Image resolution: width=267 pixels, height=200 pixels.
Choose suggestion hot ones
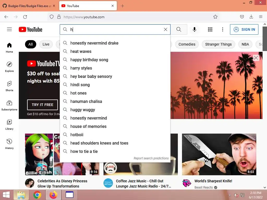click(115, 93)
